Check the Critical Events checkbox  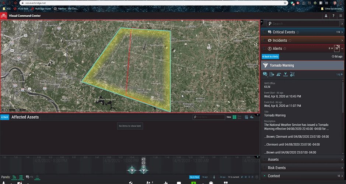(x=264, y=32)
